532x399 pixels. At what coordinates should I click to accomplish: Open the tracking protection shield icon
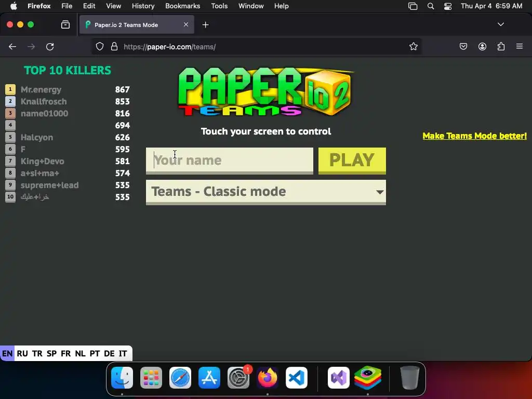tap(99, 46)
